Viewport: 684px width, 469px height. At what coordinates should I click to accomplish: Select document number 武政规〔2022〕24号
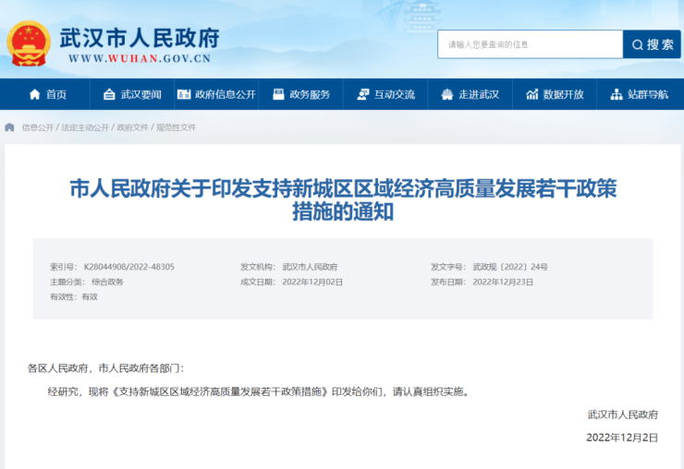tap(510, 267)
